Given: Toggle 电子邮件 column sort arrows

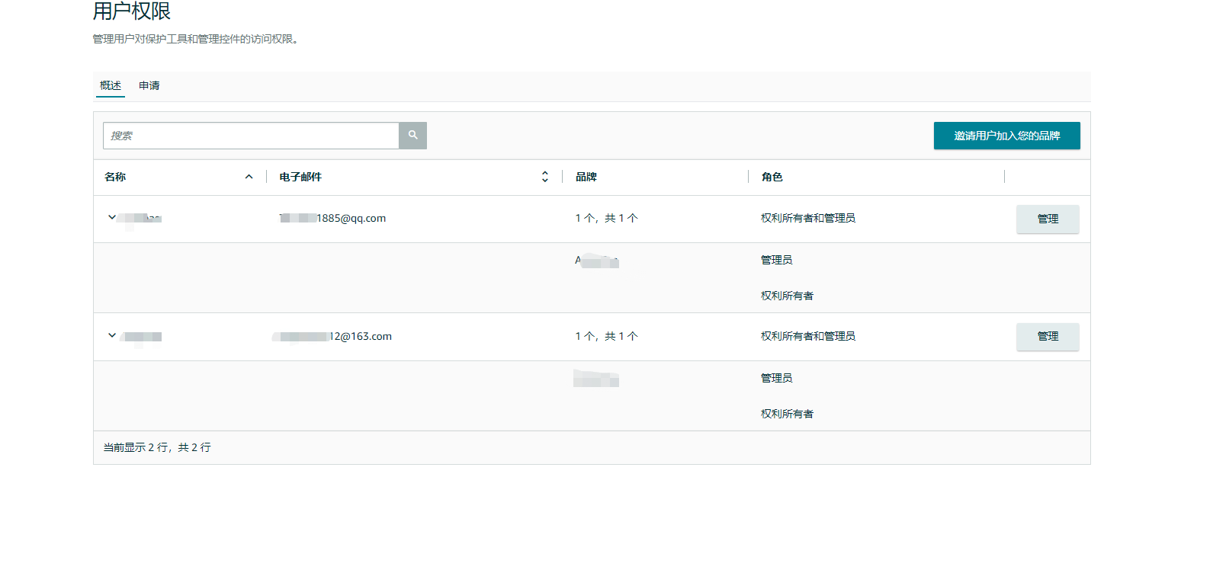Looking at the screenshot, I should pos(545,177).
